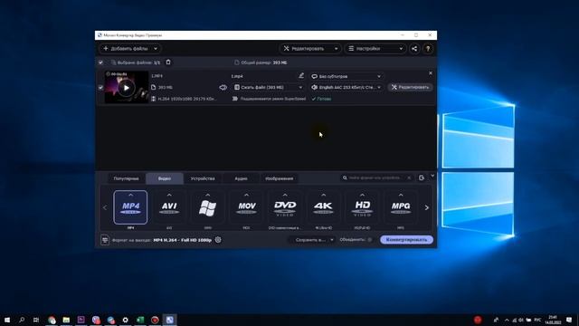This screenshot has width=579, height=326.
Task: Switch to the Видео tab
Action: pyautogui.click(x=165, y=178)
